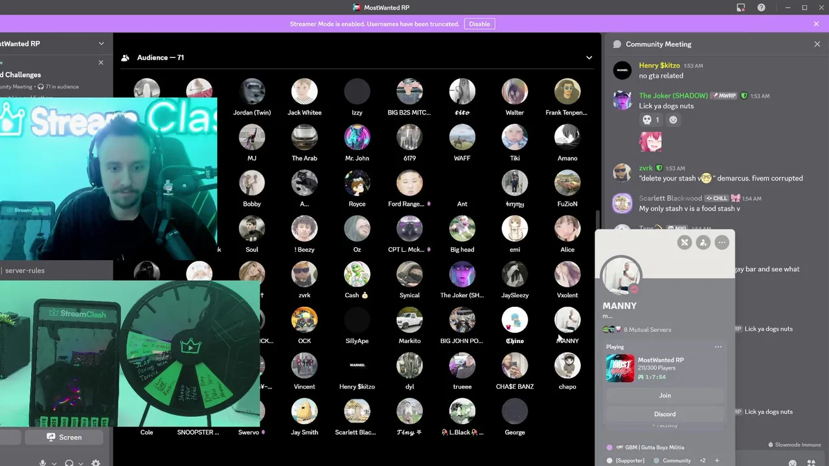The width and height of the screenshot is (829, 466).
Task: Click the Community Meeting chat bubble icon
Action: 617,44
